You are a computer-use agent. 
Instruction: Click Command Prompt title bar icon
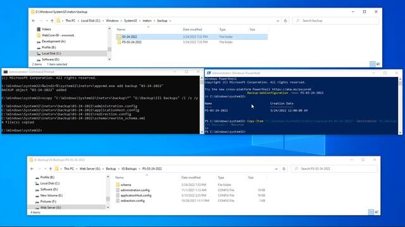tap(6, 72)
